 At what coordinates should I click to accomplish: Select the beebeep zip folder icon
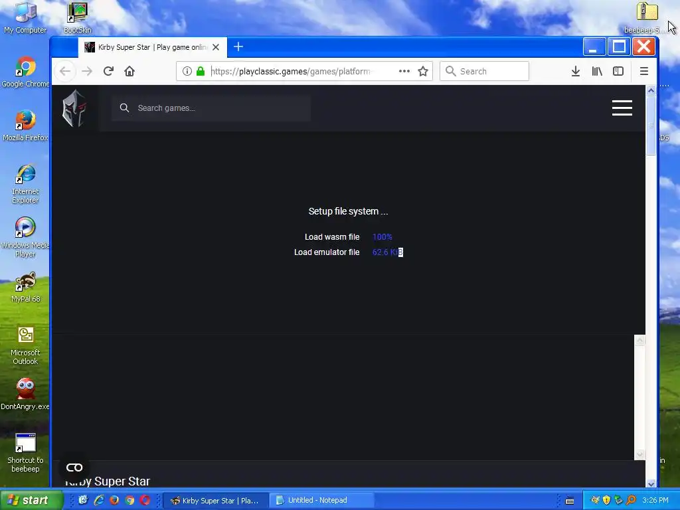click(x=647, y=17)
